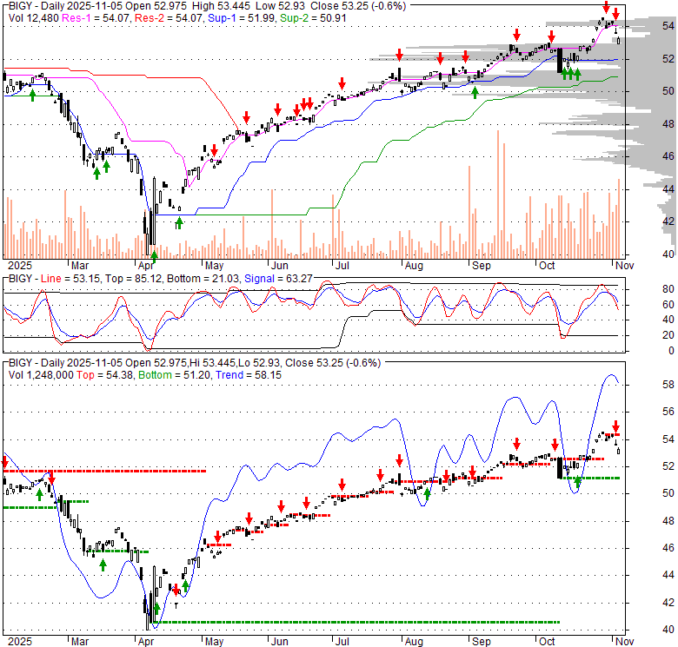Click the red down arrow above early July candles in top chart

click(x=342, y=83)
